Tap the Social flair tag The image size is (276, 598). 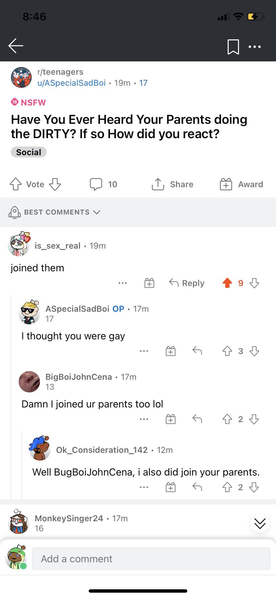tap(28, 152)
